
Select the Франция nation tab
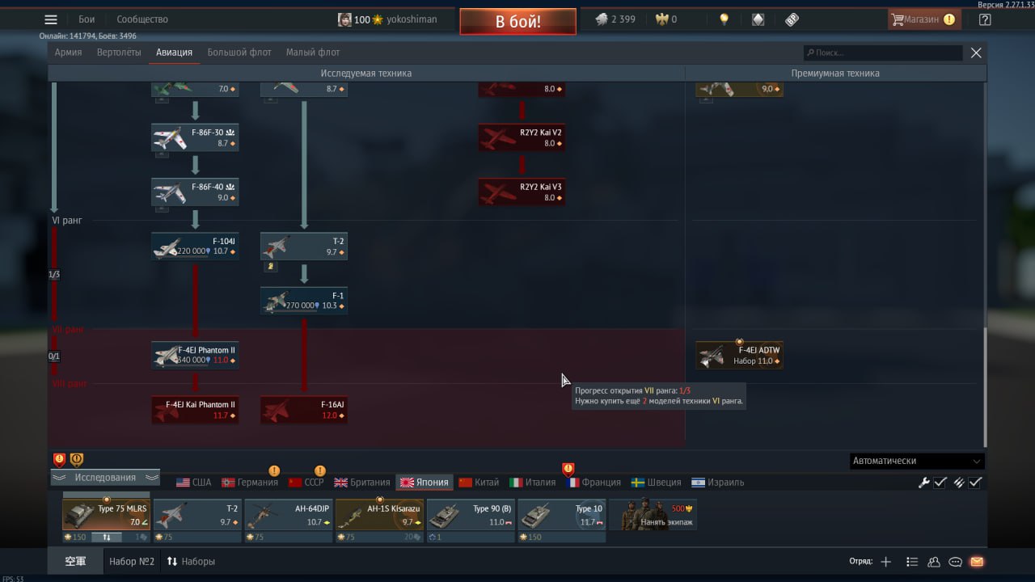coord(594,483)
